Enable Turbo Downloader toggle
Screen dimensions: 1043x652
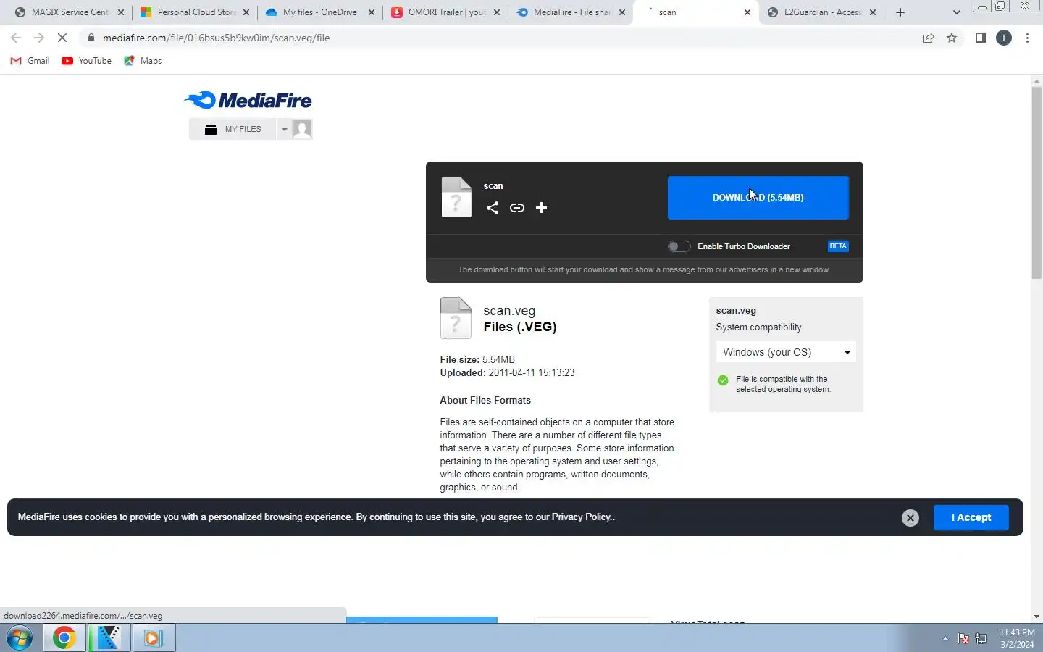679,246
